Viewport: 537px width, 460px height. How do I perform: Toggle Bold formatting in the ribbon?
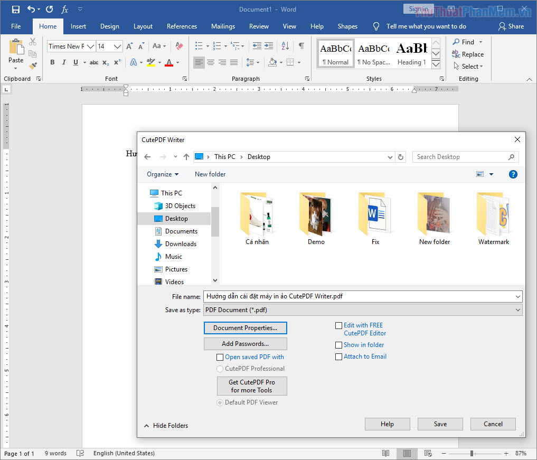click(x=52, y=62)
